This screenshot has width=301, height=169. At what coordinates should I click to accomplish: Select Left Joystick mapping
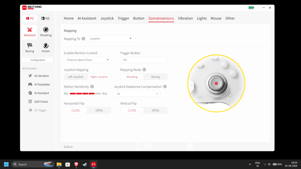click(76, 77)
